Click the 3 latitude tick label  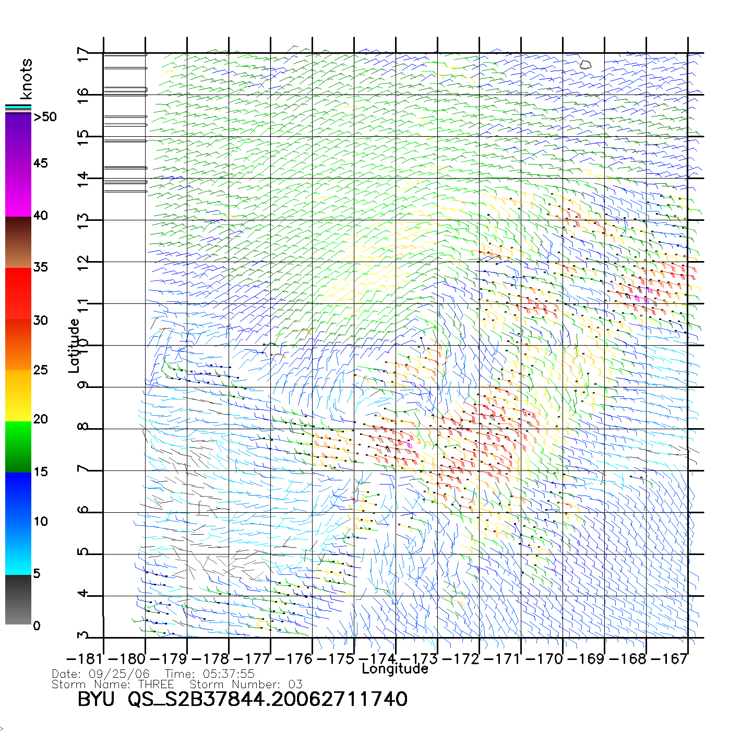click(83, 636)
